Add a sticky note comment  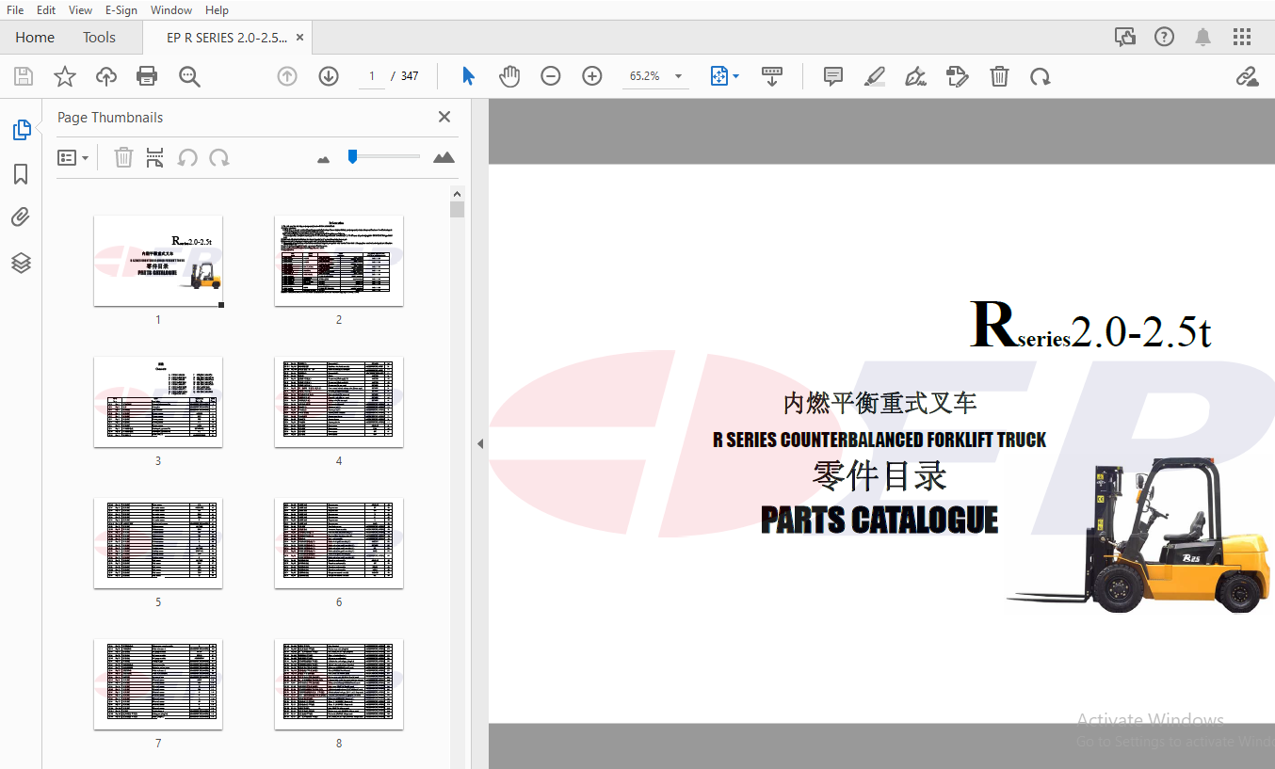[833, 76]
